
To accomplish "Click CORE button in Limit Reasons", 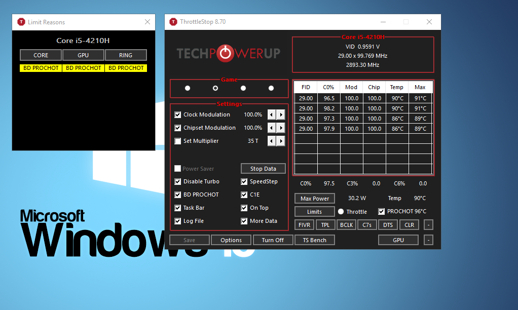I will [x=41, y=55].
